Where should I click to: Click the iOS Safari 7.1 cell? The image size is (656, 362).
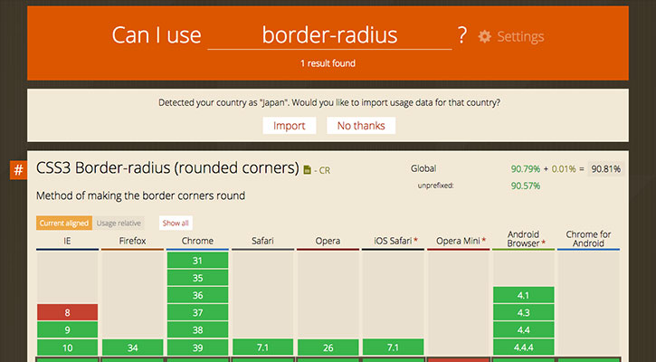(393, 348)
